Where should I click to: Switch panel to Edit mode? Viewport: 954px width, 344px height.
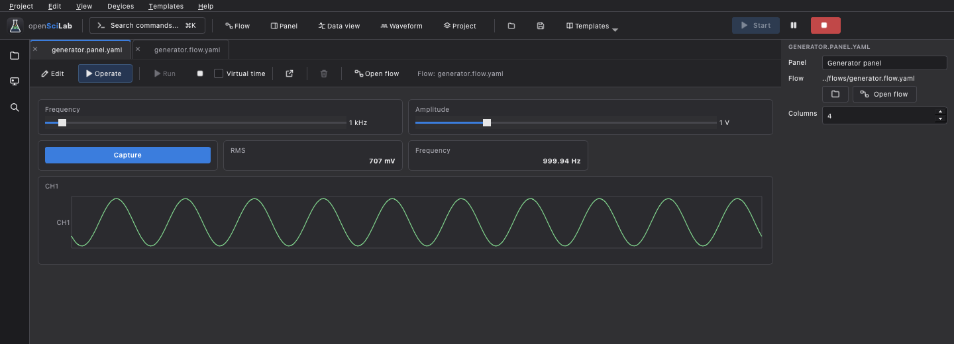(x=52, y=73)
